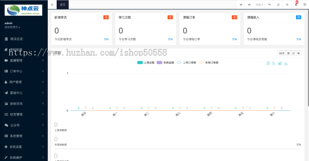Expand the chevron beside 财务管理
309x161 pixels.
[43, 114]
